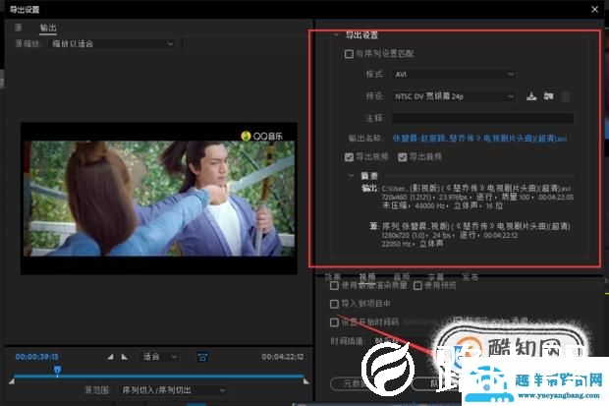Click the blue output name file link
This screenshot has height=406, width=609.
tap(479, 138)
